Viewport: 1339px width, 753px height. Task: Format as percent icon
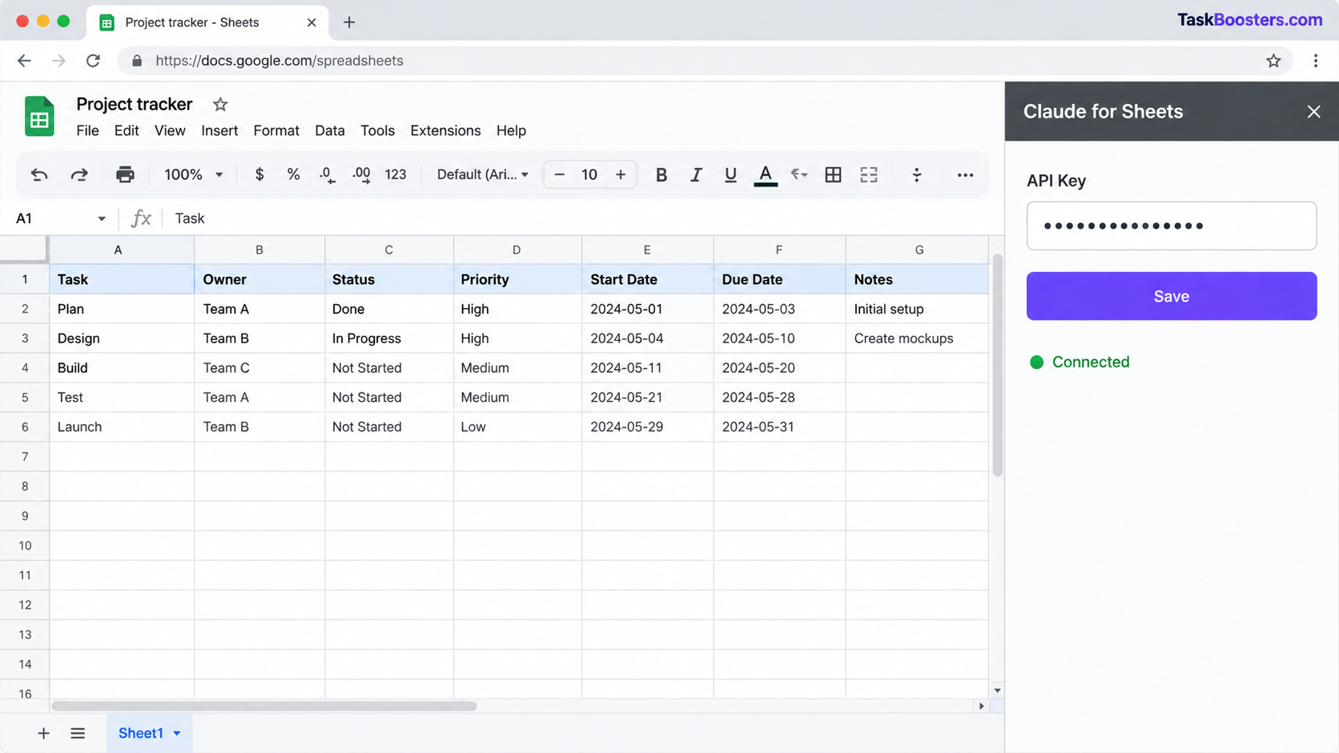pos(293,174)
